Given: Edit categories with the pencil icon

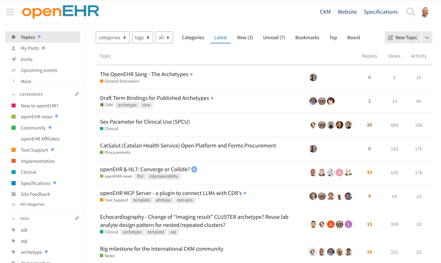Looking at the screenshot, I should point(77,94).
